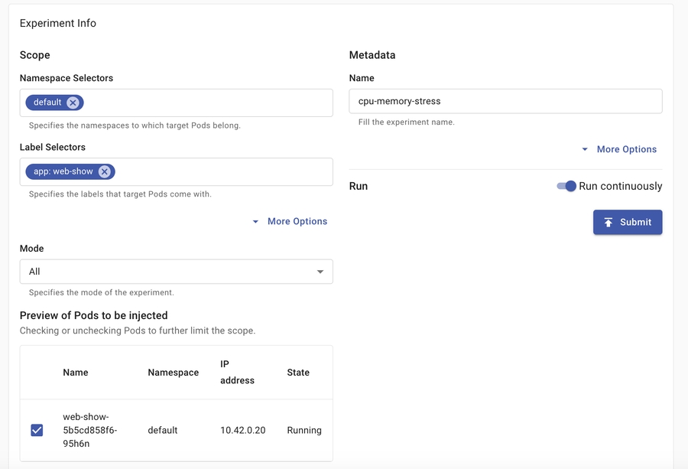This screenshot has width=688, height=469.
Task: Click the Namespace column header
Action: tap(174, 373)
